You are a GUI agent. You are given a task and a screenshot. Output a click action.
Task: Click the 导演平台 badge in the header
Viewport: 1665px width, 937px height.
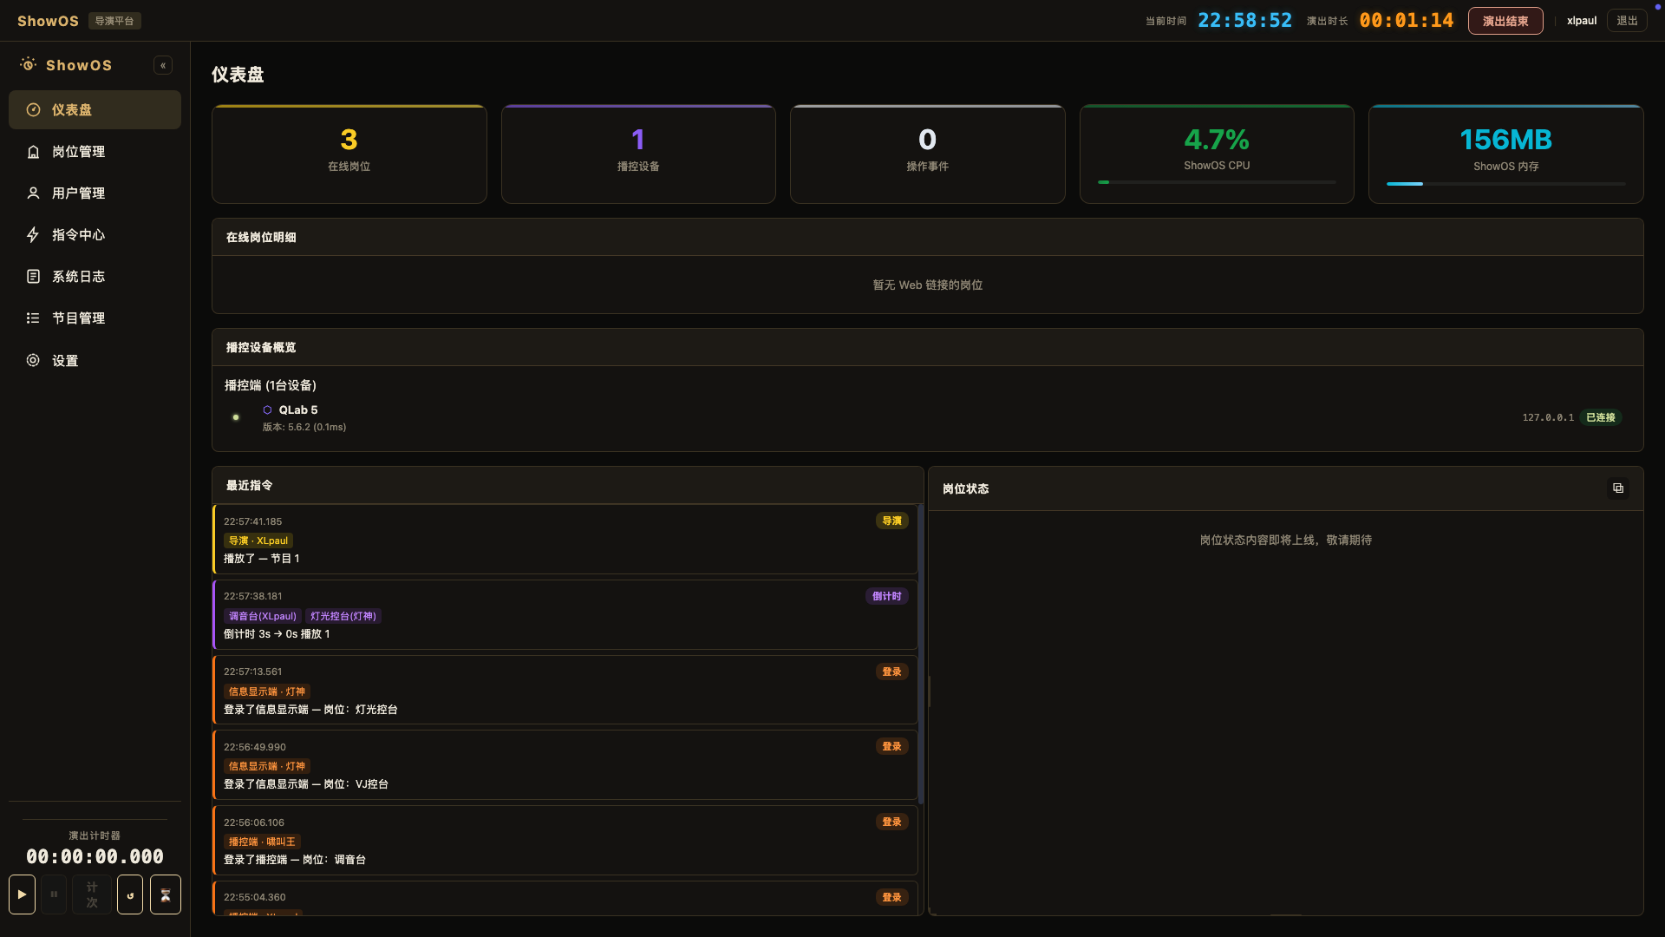[114, 21]
